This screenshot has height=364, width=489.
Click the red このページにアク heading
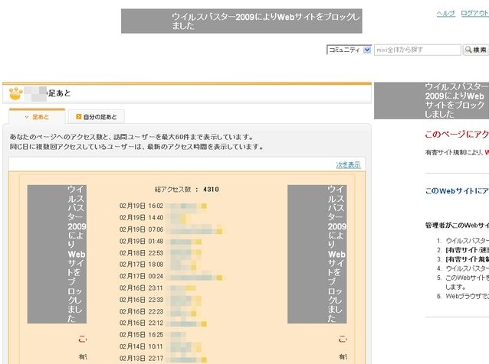click(x=457, y=134)
